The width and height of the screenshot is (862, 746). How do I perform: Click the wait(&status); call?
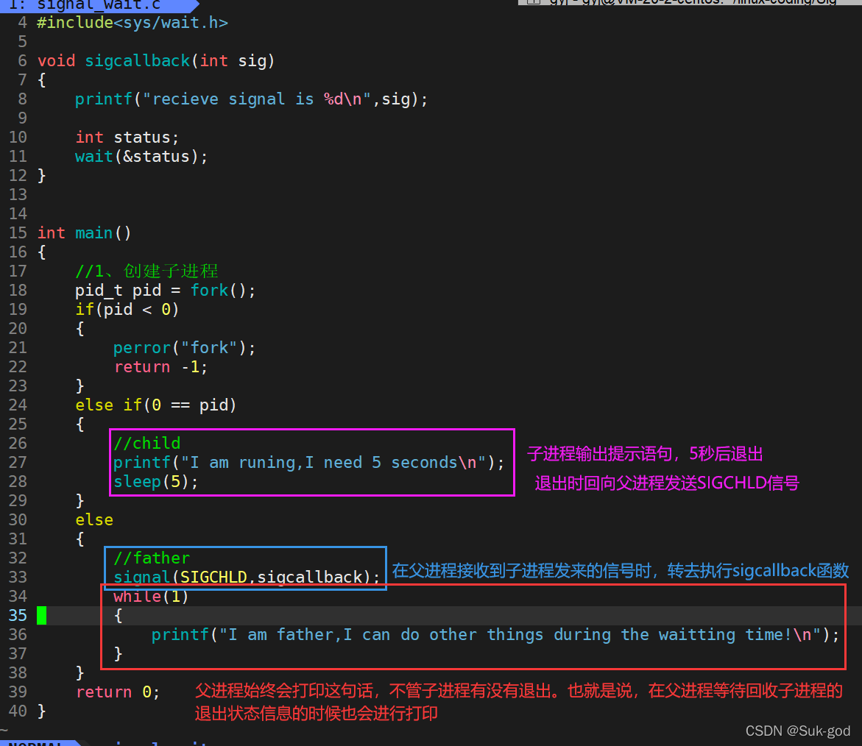(x=141, y=157)
